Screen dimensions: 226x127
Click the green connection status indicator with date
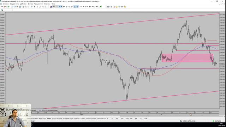click(217, 121)
